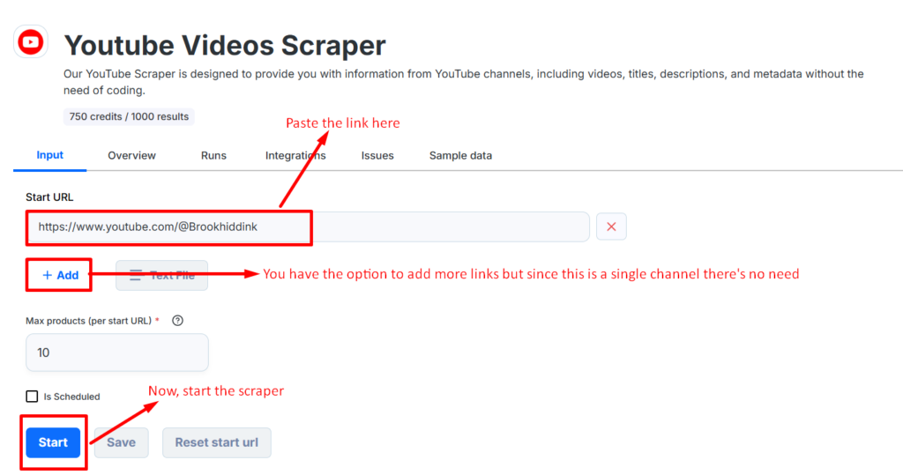The width and height of the screenshot is (903, 475).
Task: Switch to the Input tab
Action: tap(49, 155)
